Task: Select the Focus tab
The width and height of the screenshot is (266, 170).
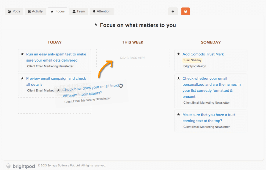Action: pos(57,11)
